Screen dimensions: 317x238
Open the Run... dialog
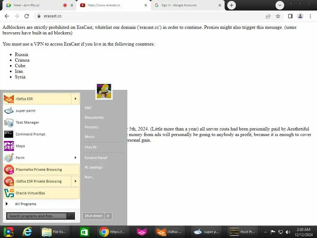(x=89, y=177)
